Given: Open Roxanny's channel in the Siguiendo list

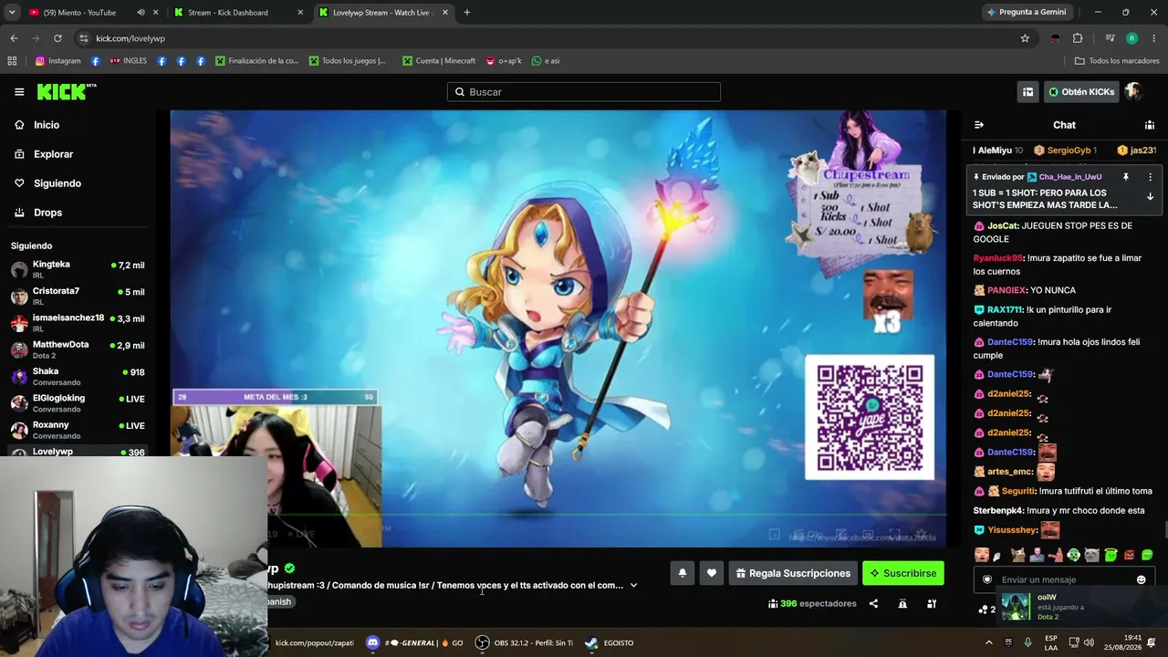Looking at the screenshot, I should point(78,430).
